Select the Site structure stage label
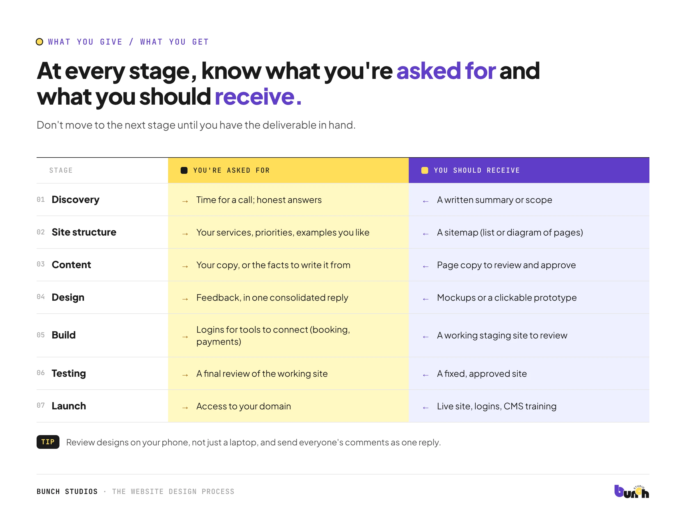The image size is (686, 526). click(84, 232)
